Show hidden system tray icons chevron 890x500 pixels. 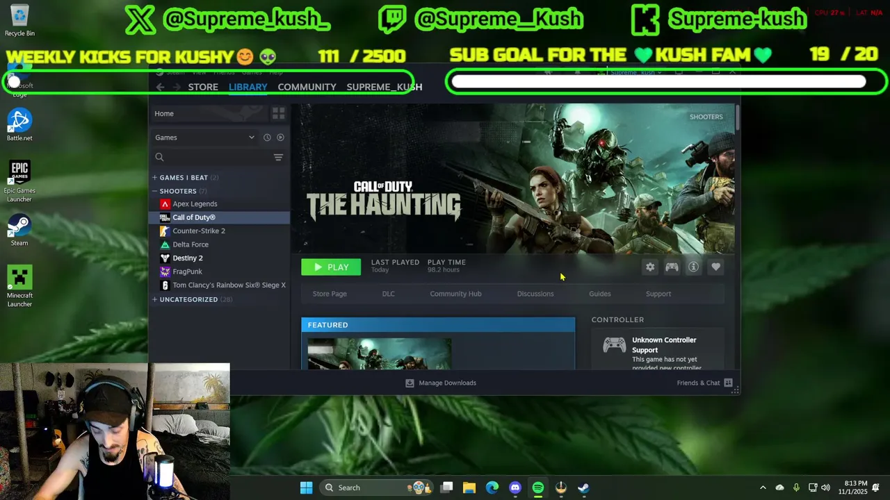[x=763, y=487]
